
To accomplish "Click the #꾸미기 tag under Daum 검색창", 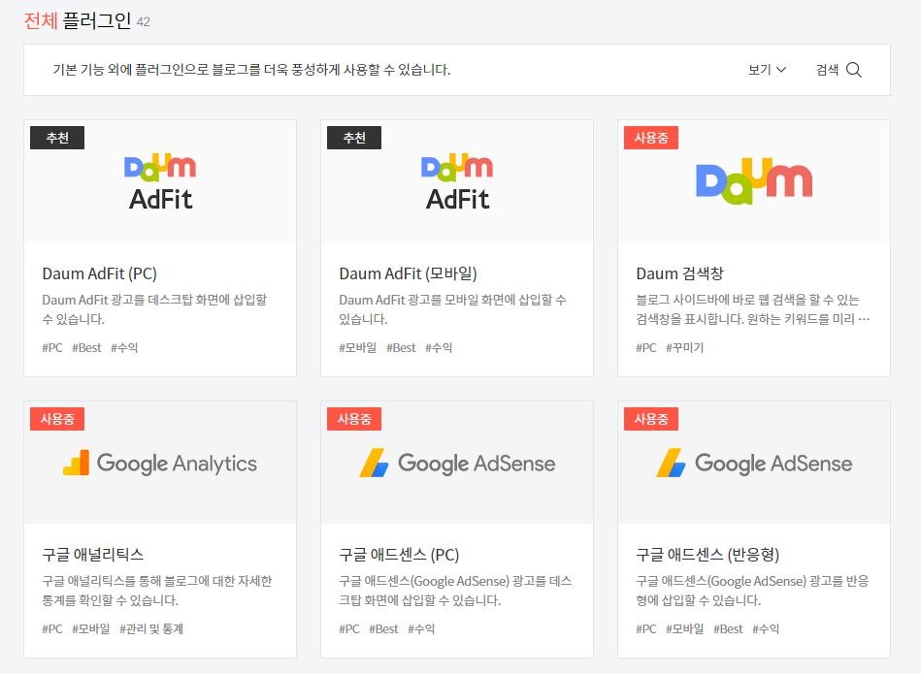I will tap(685, 347).
